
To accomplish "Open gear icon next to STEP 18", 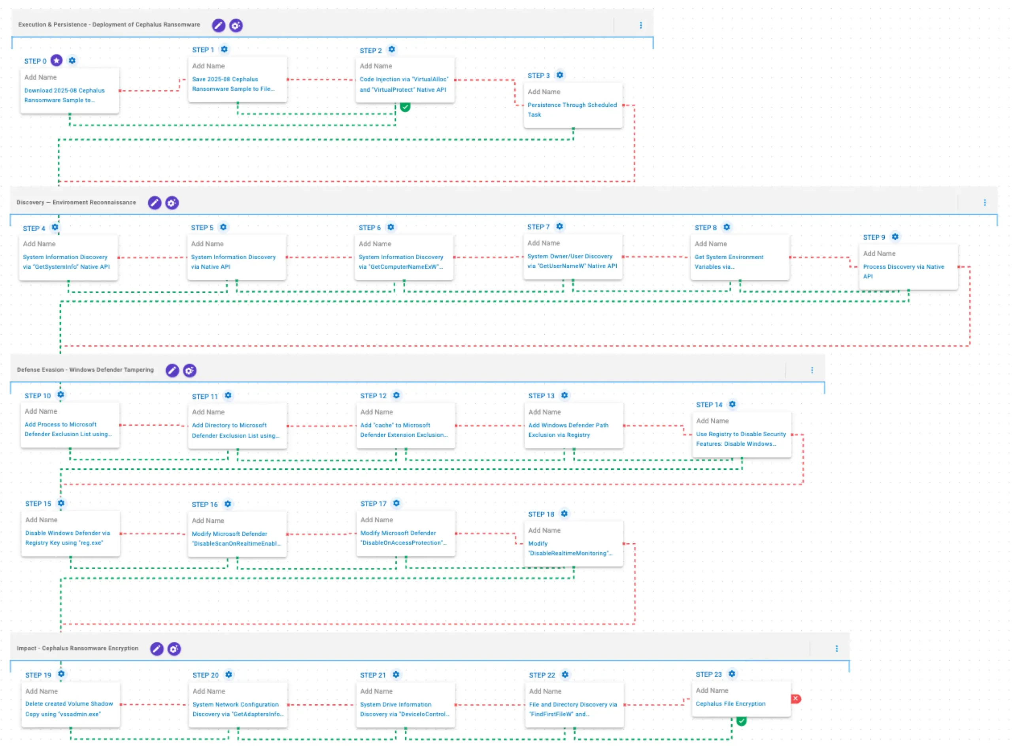I will 565,514.
